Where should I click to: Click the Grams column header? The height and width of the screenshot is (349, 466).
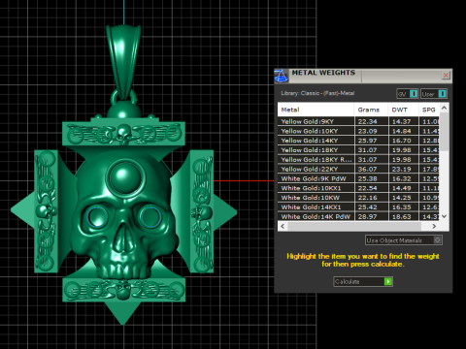[371, 110]
